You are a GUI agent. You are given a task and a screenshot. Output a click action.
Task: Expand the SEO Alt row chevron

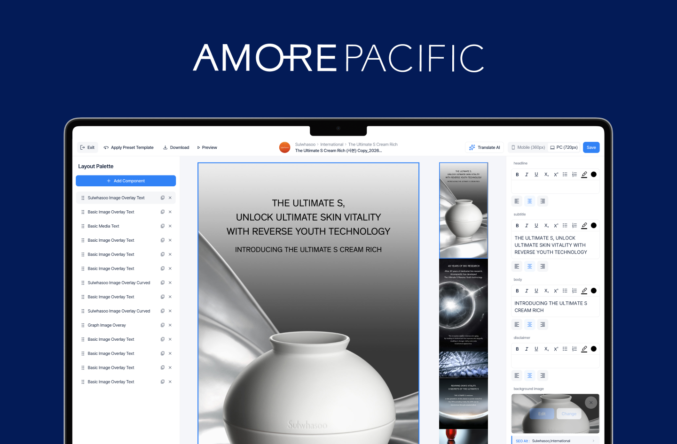pyautogui.click(x=593, y=441)
